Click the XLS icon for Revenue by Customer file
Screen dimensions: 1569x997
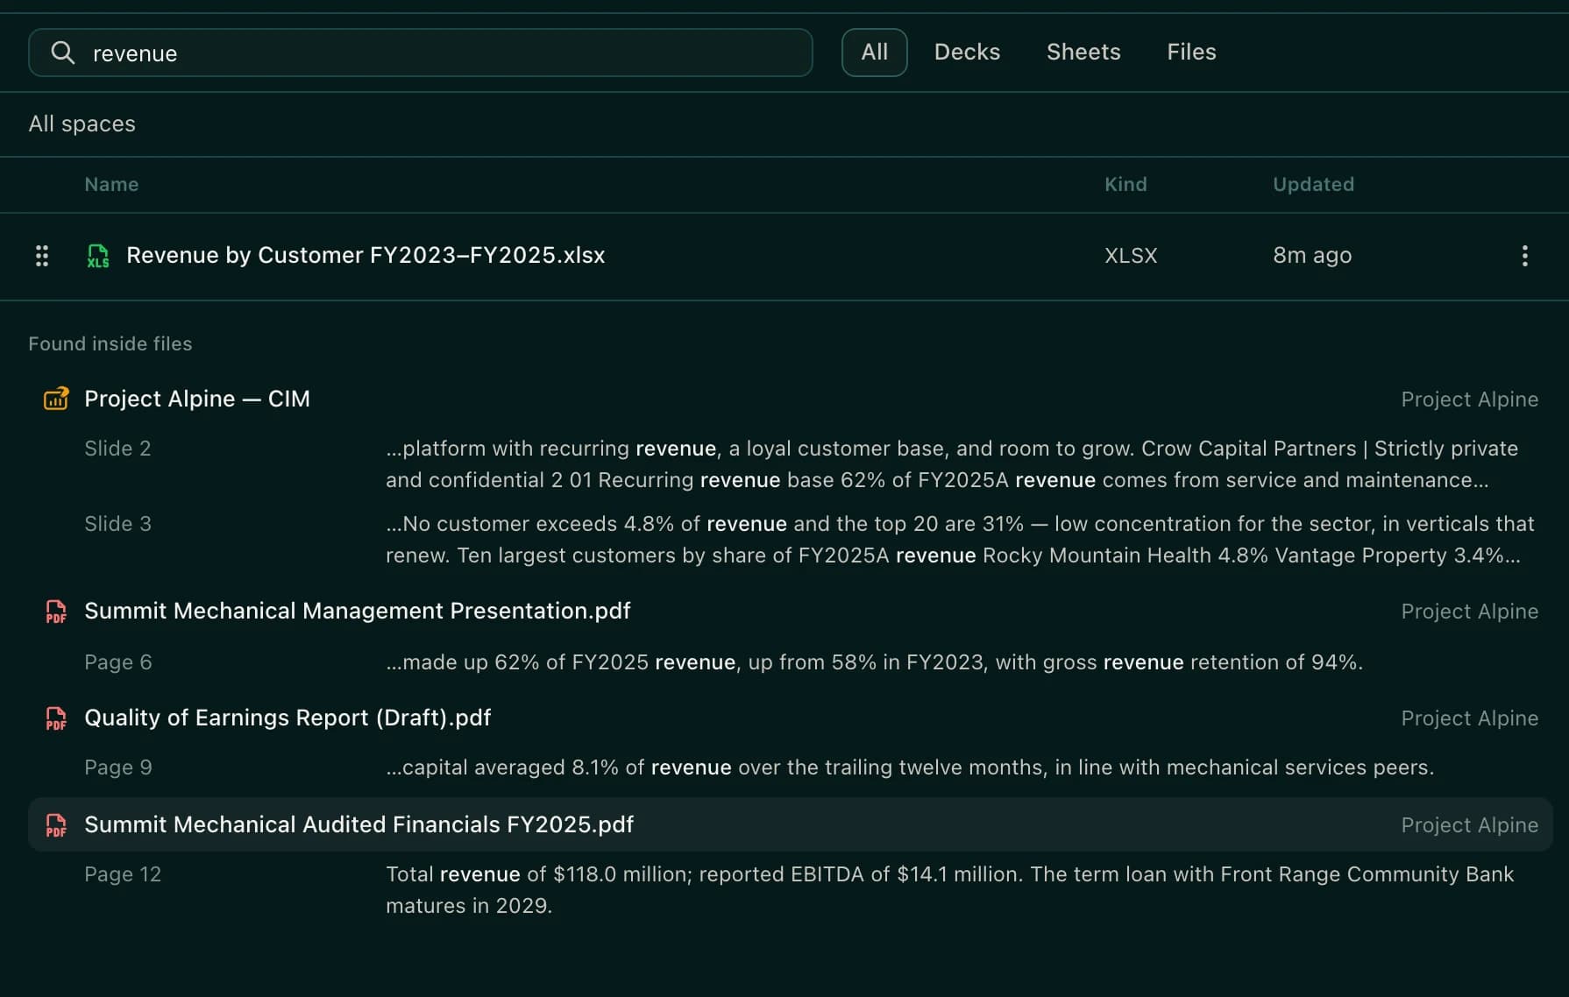click(x=97, y=256)
